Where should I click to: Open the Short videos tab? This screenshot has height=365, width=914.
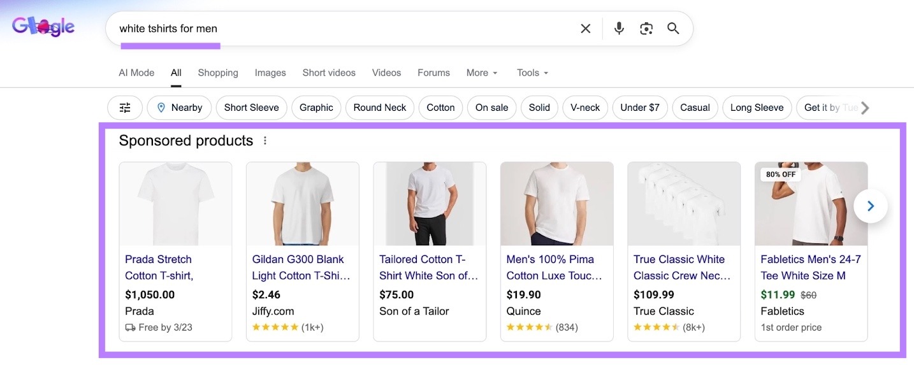point(329,73)
